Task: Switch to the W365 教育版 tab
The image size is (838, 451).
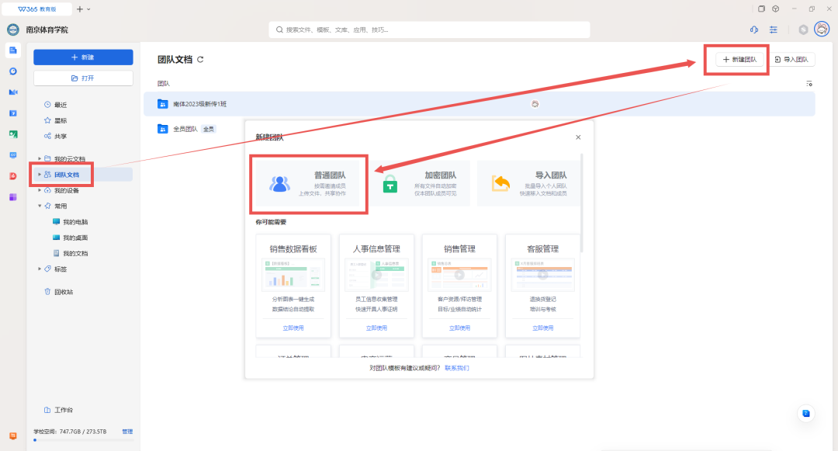Action: (x=37, y=9)
